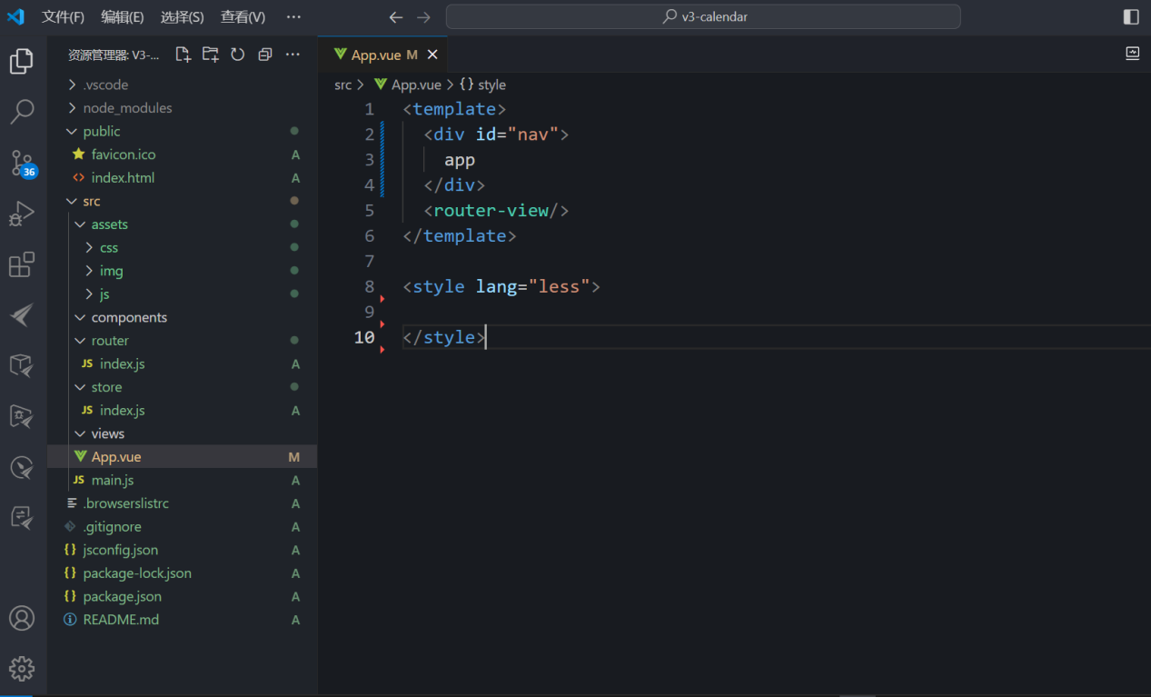This screenshot has width=1151, height=697.
Task: Collapse the assets folder
Action: point(109,224)
